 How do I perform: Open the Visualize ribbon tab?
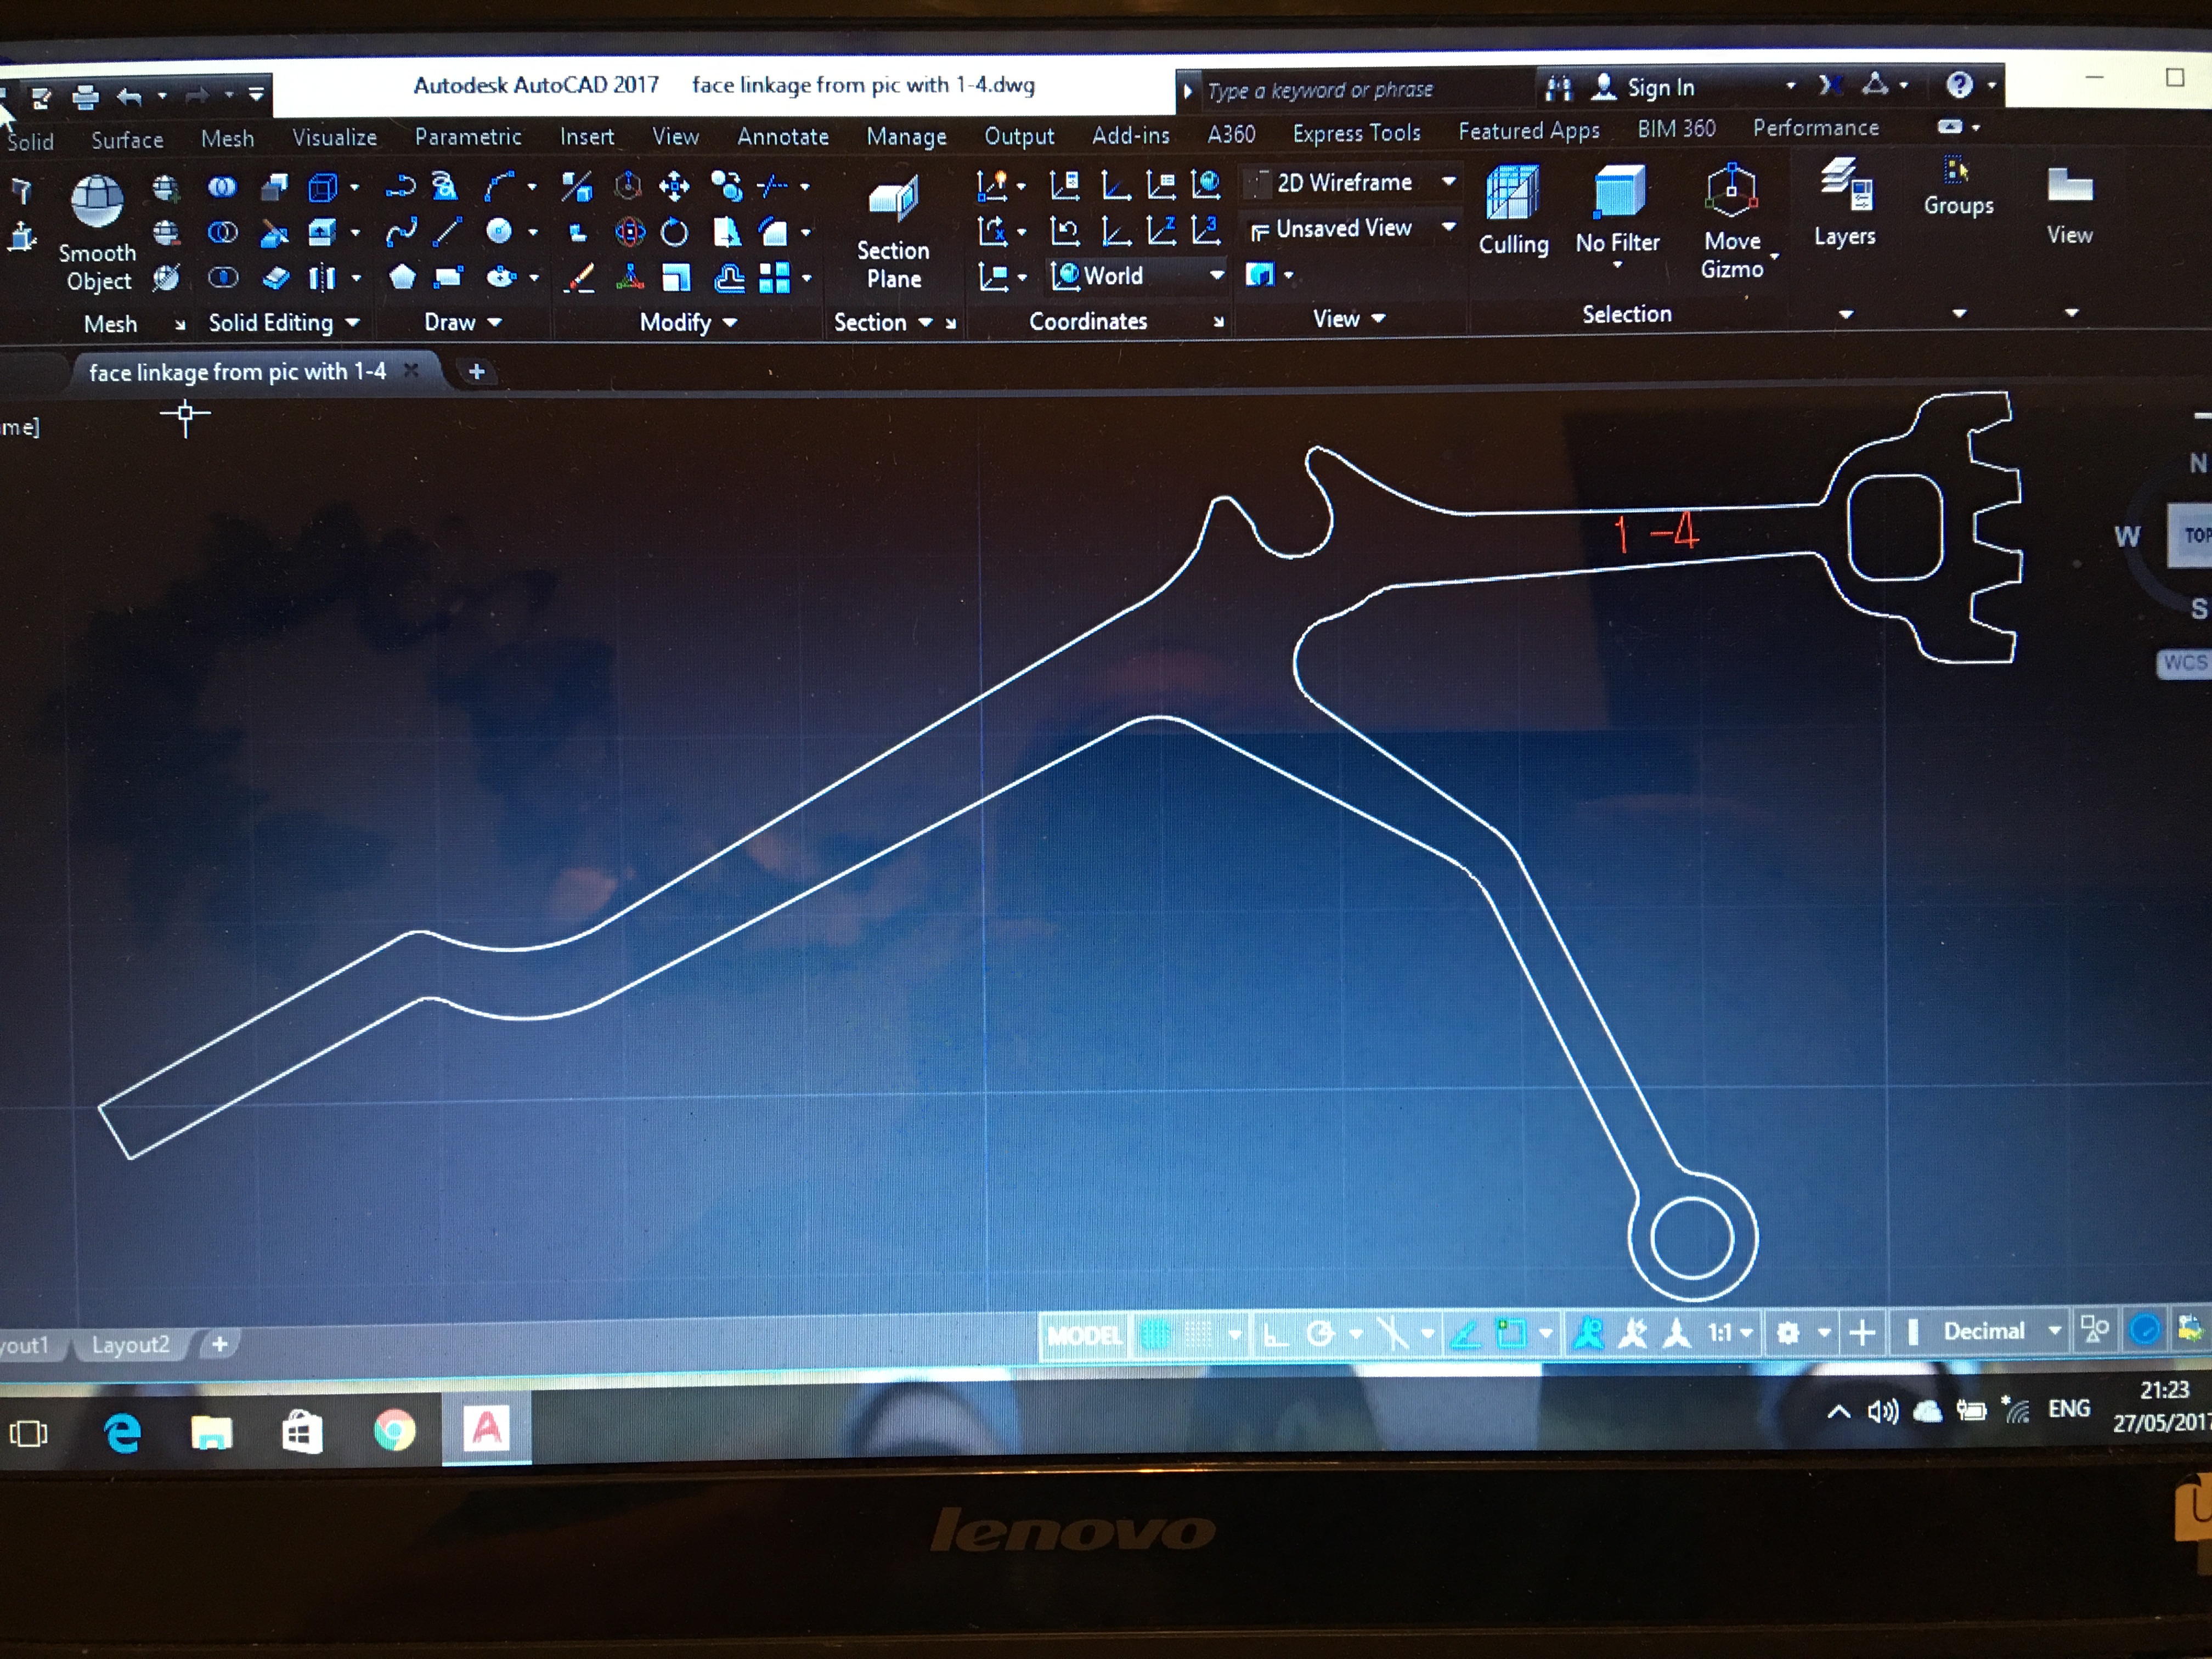click(334, 137)
